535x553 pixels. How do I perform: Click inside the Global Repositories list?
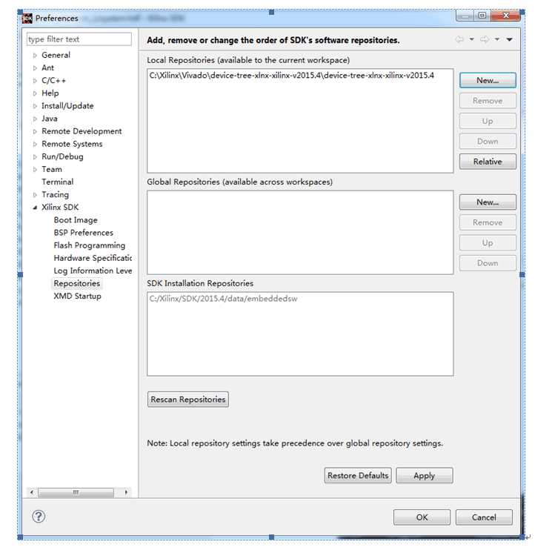[300, 233]
